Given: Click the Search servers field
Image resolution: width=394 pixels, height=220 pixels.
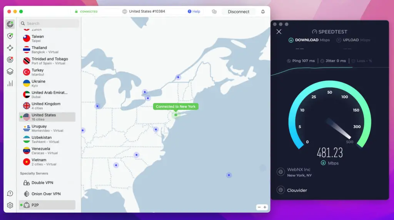Looking at the screenshot, I should point(49,23).
